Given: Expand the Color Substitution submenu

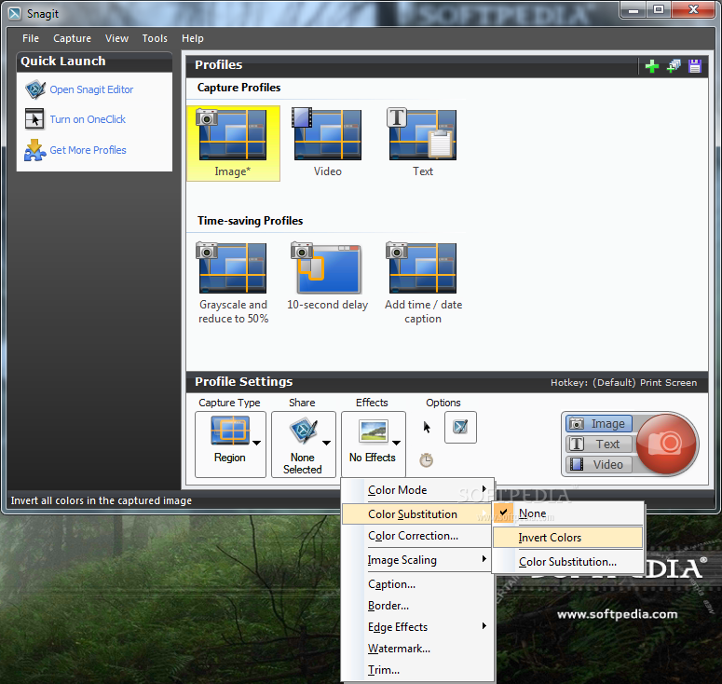Looking at the screenshot, I should point(418,514).
